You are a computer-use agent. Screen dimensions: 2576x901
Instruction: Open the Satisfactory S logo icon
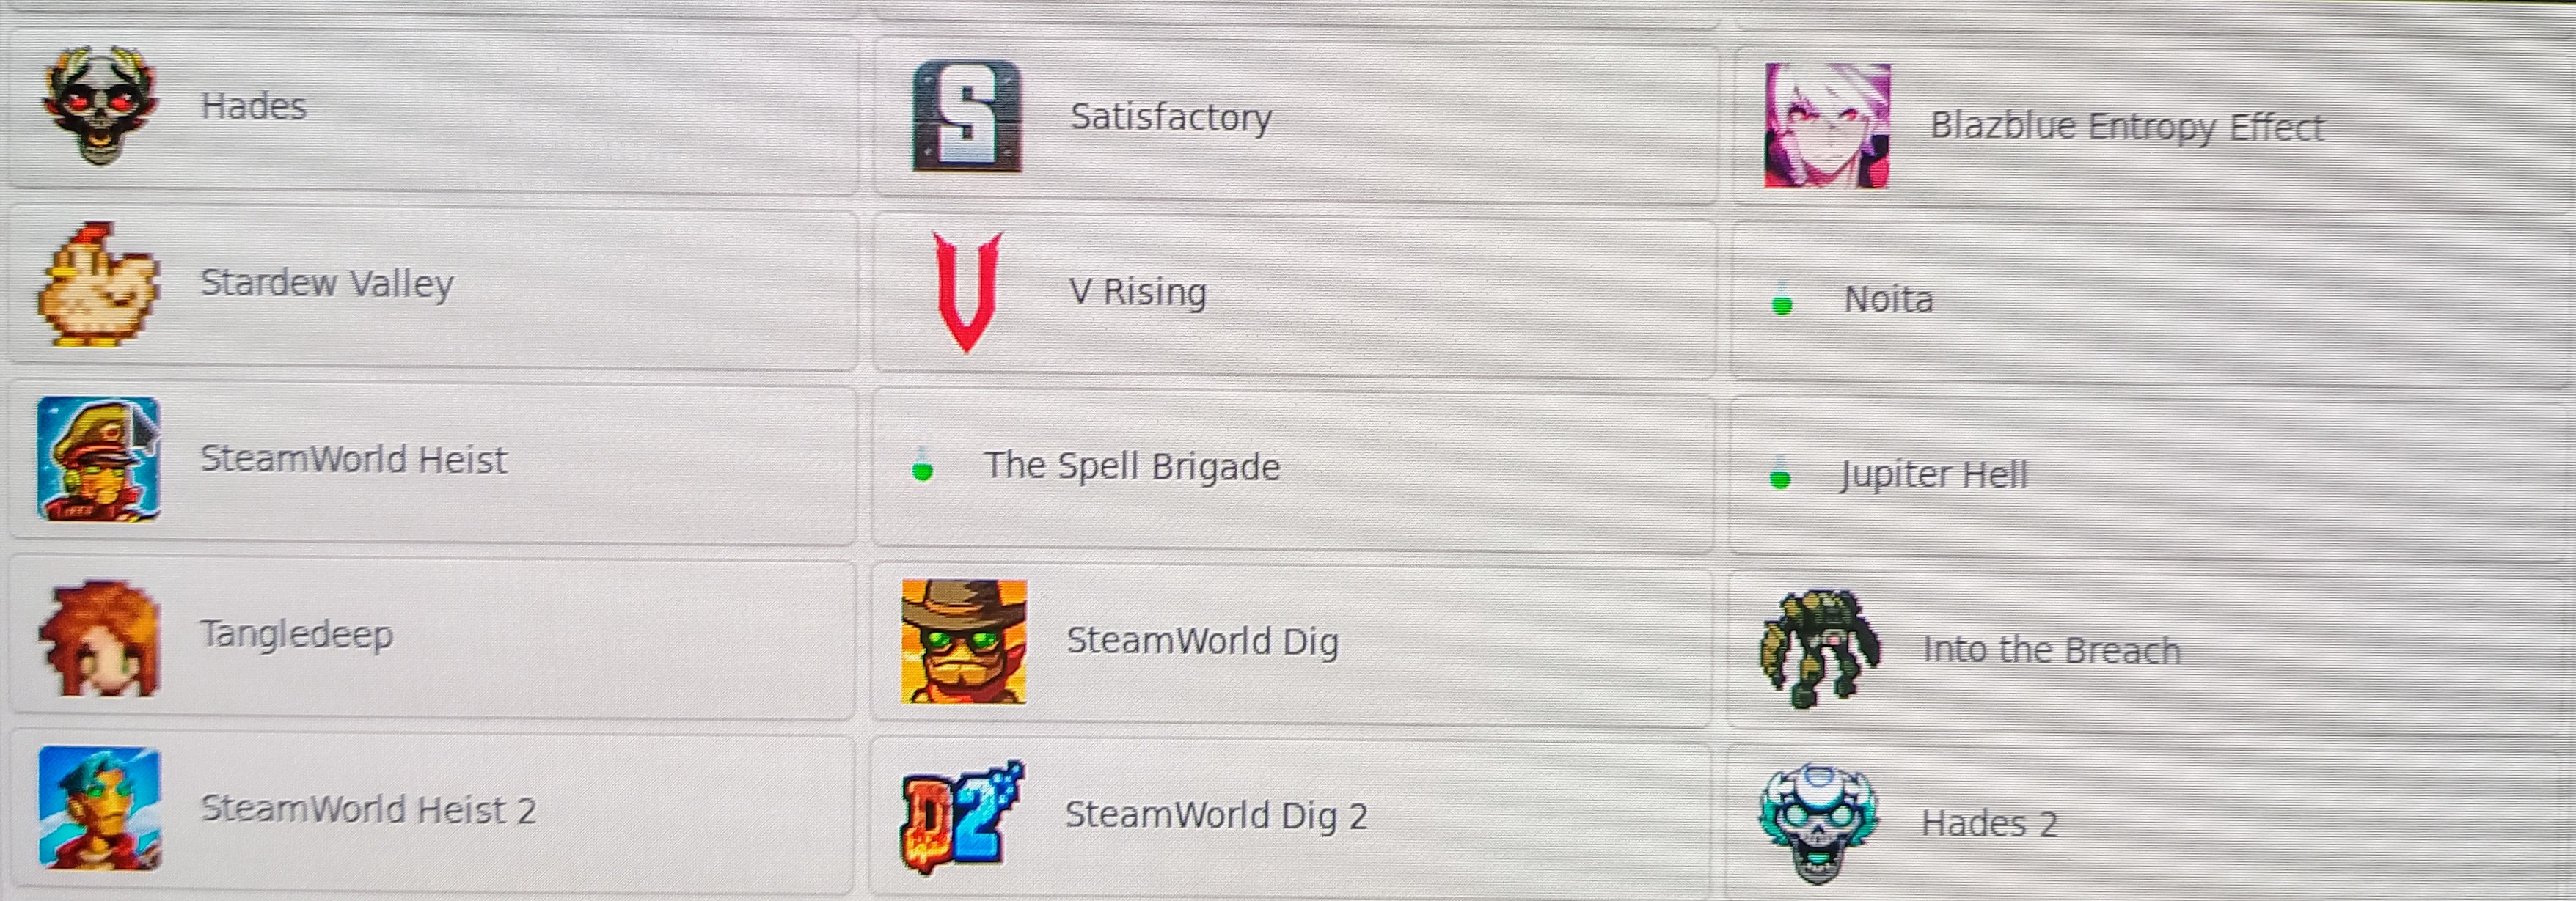tap(966, 116)
